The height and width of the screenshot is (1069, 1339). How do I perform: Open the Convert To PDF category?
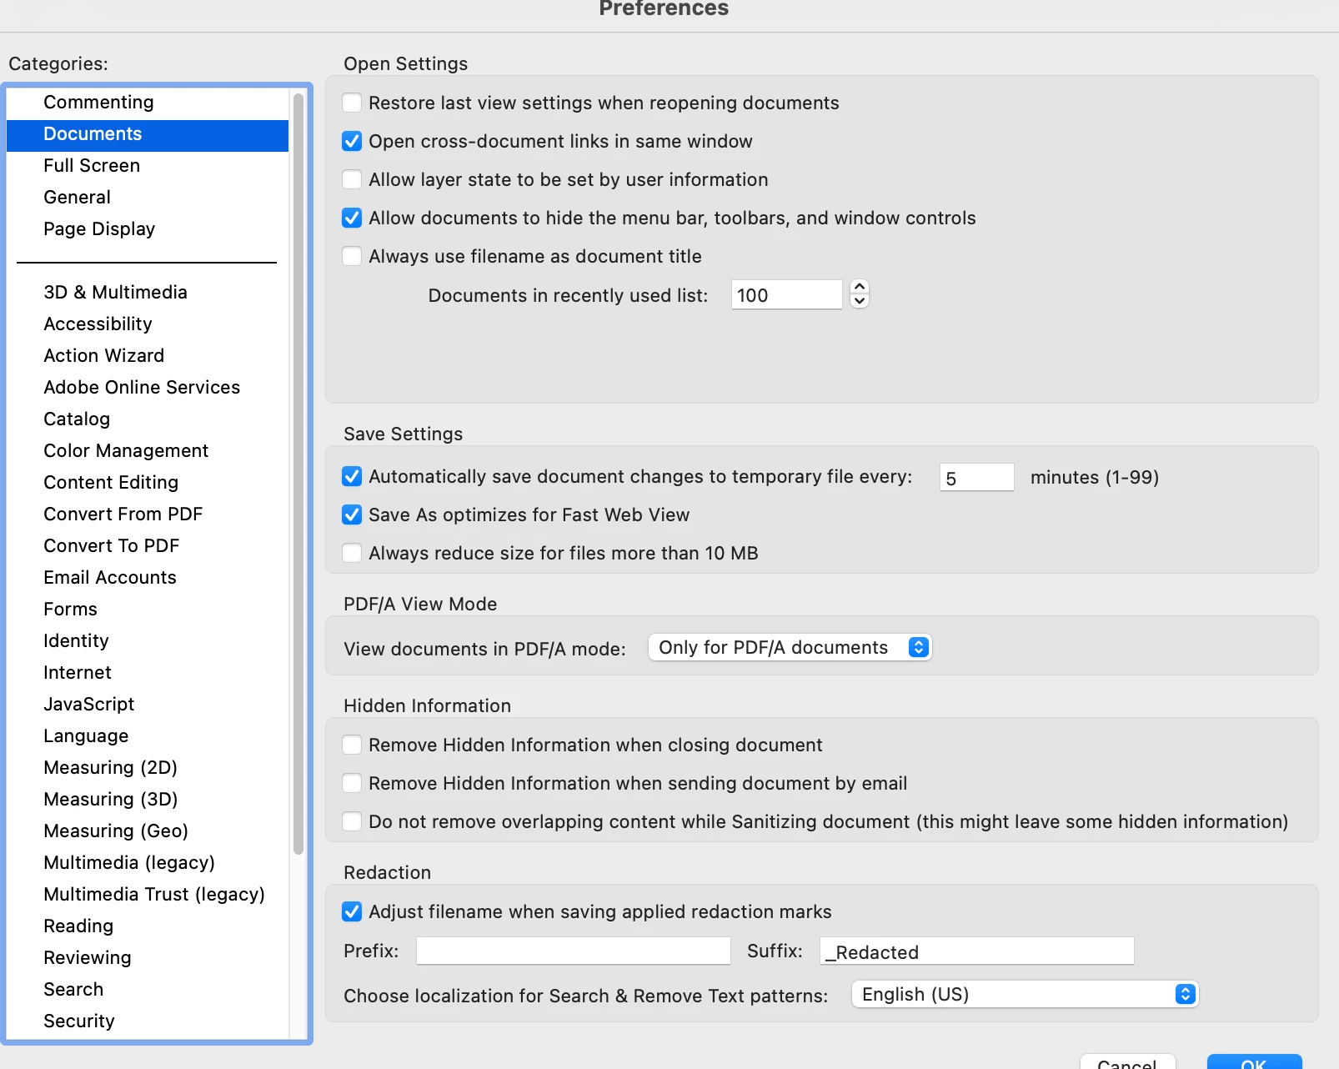pyautogui.click(x=148, y=545)
